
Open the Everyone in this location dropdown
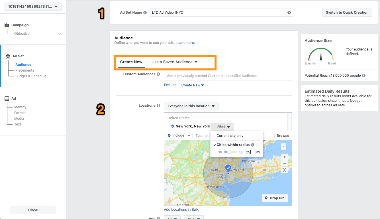191,106
